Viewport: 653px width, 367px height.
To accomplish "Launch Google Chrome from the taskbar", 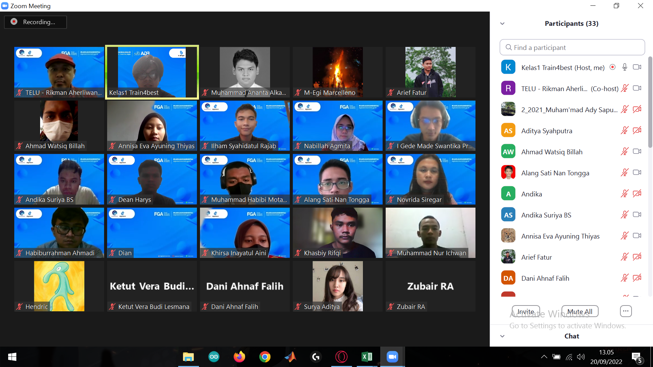I will (x=265, y=357).
